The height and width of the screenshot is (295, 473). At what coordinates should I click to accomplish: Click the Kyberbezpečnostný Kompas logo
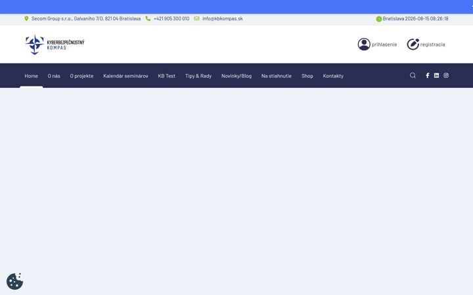(x=55, y=45)
